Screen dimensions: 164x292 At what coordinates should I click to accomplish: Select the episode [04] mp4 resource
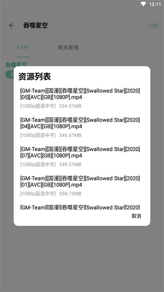(x=80, y=127)
